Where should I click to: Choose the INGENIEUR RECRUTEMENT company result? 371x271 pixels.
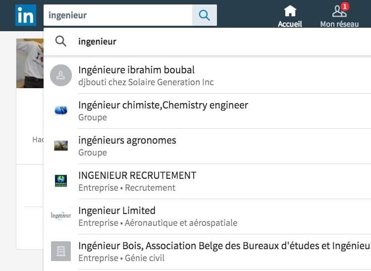pos(137,175)
